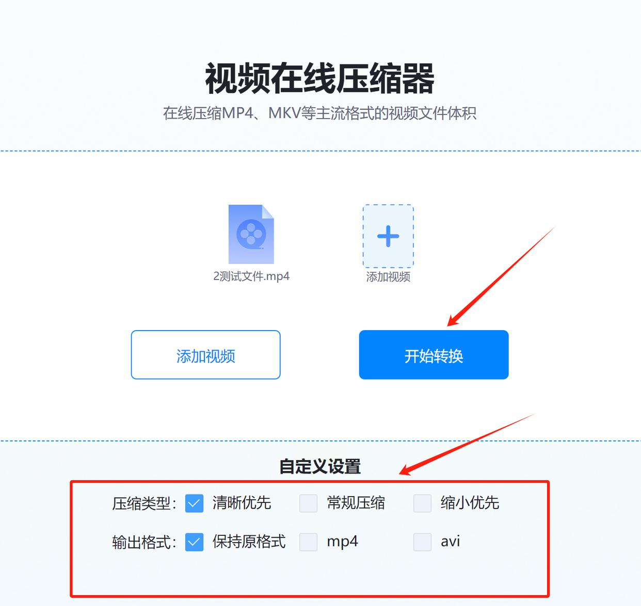Click the 视频在线压缩器 page title

320,78
